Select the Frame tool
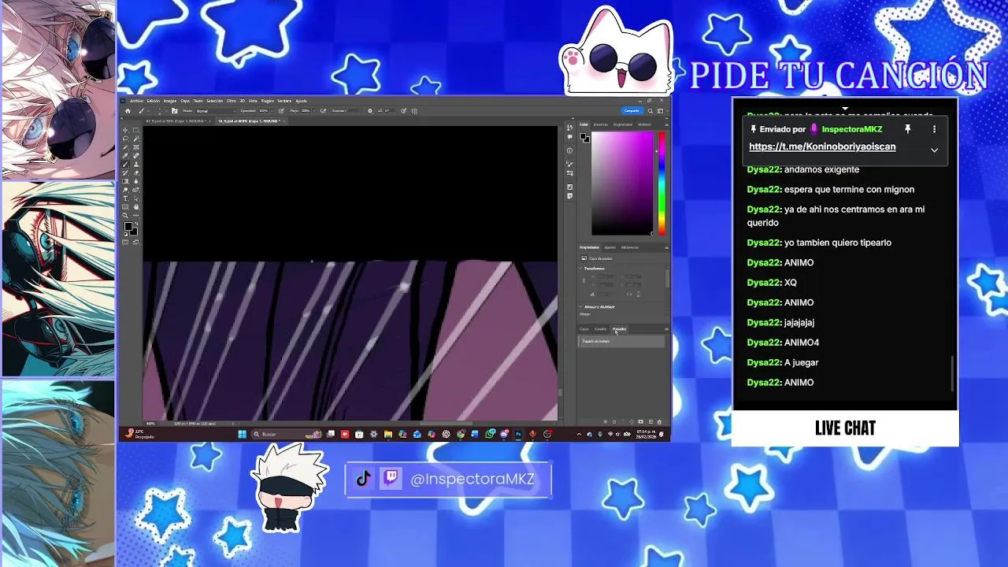Image resolution: width=1008 pixels, height=567 pixels. [x=136, y=147]
